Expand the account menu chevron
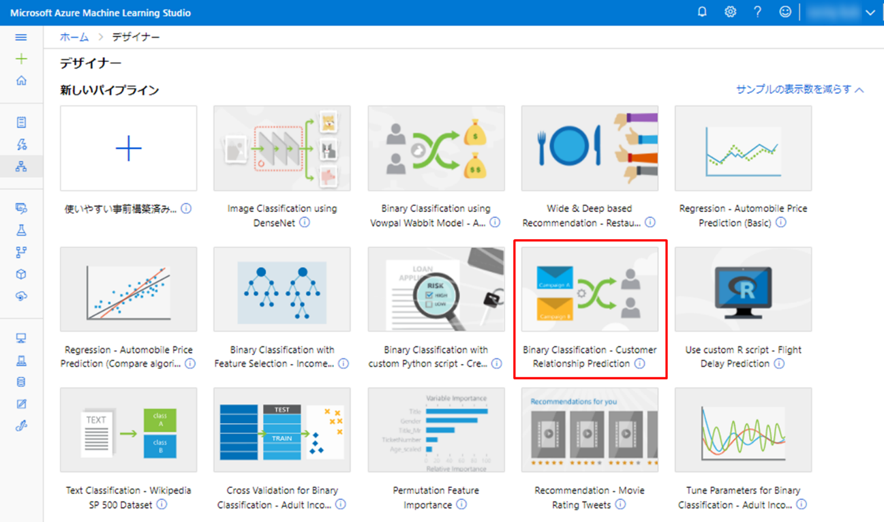The height and width of the screenshot is (522, 884). (870, 13)
